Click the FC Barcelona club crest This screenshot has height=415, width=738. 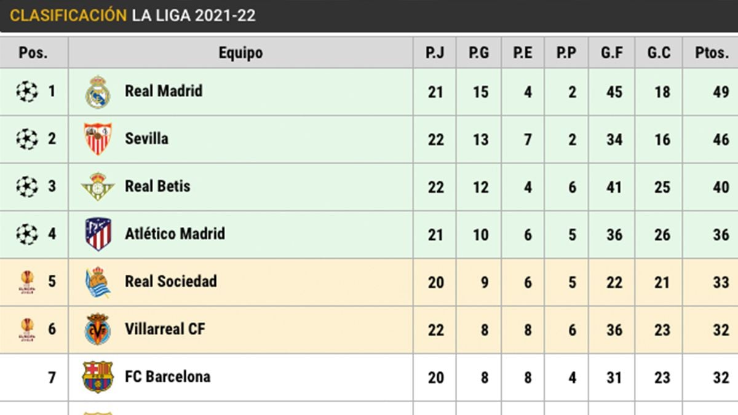click(x=98, y=377)
